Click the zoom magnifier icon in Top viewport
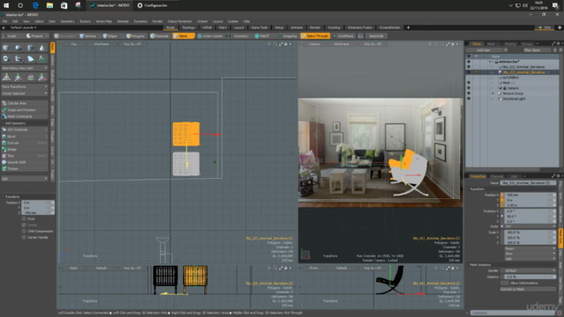The width and height of the screenshot is (564, 317). [x=275, y=44]
